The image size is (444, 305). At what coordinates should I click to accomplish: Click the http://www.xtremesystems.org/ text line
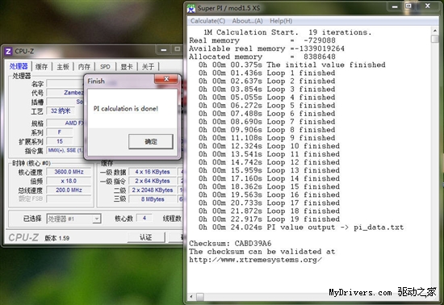pos(255,260)
